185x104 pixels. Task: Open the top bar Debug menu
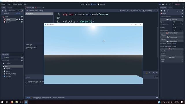15,4
